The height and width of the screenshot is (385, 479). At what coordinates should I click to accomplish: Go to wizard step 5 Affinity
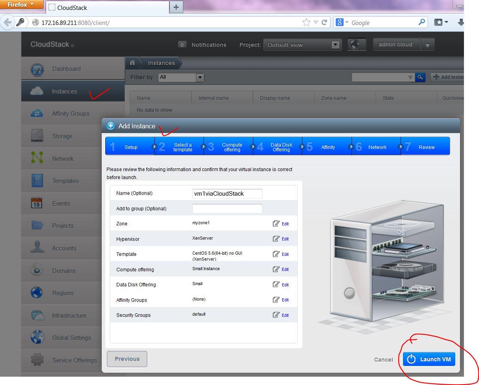[x=327, y=146]
